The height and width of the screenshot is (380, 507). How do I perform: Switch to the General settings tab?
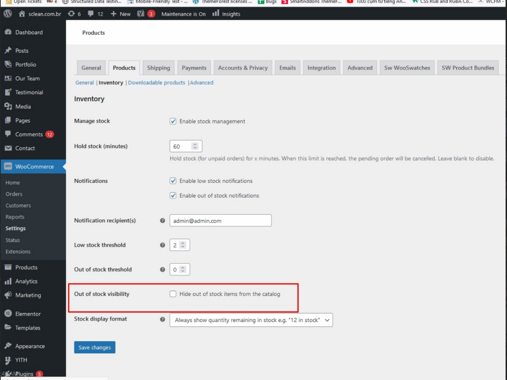91,68
